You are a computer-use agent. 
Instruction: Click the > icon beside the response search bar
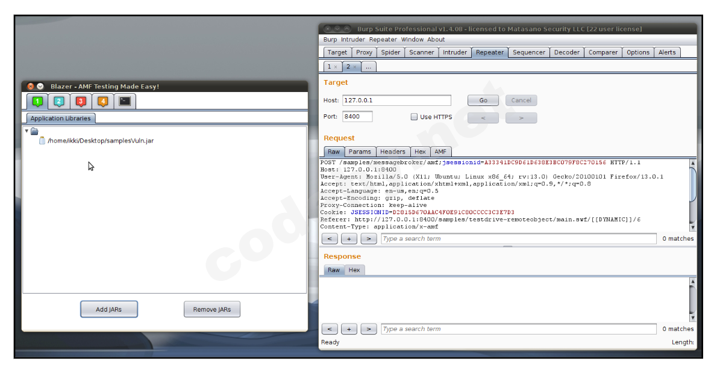[368, 328]
